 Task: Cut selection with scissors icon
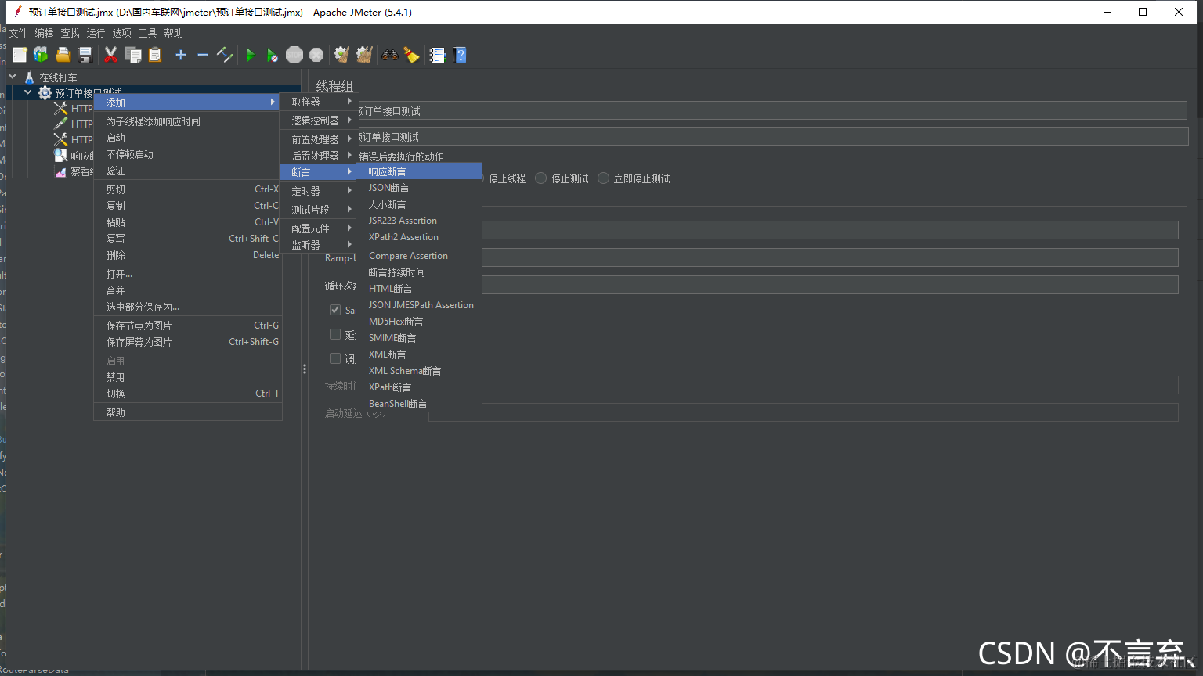pos(111,55)
